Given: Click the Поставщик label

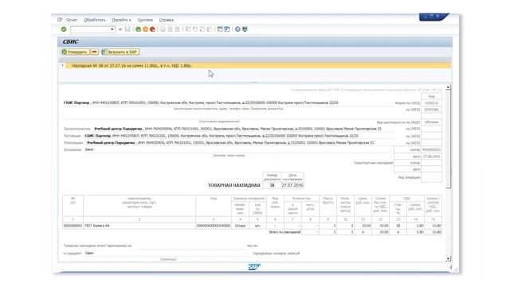Looking at the screenshot, I should click(73, 136).
